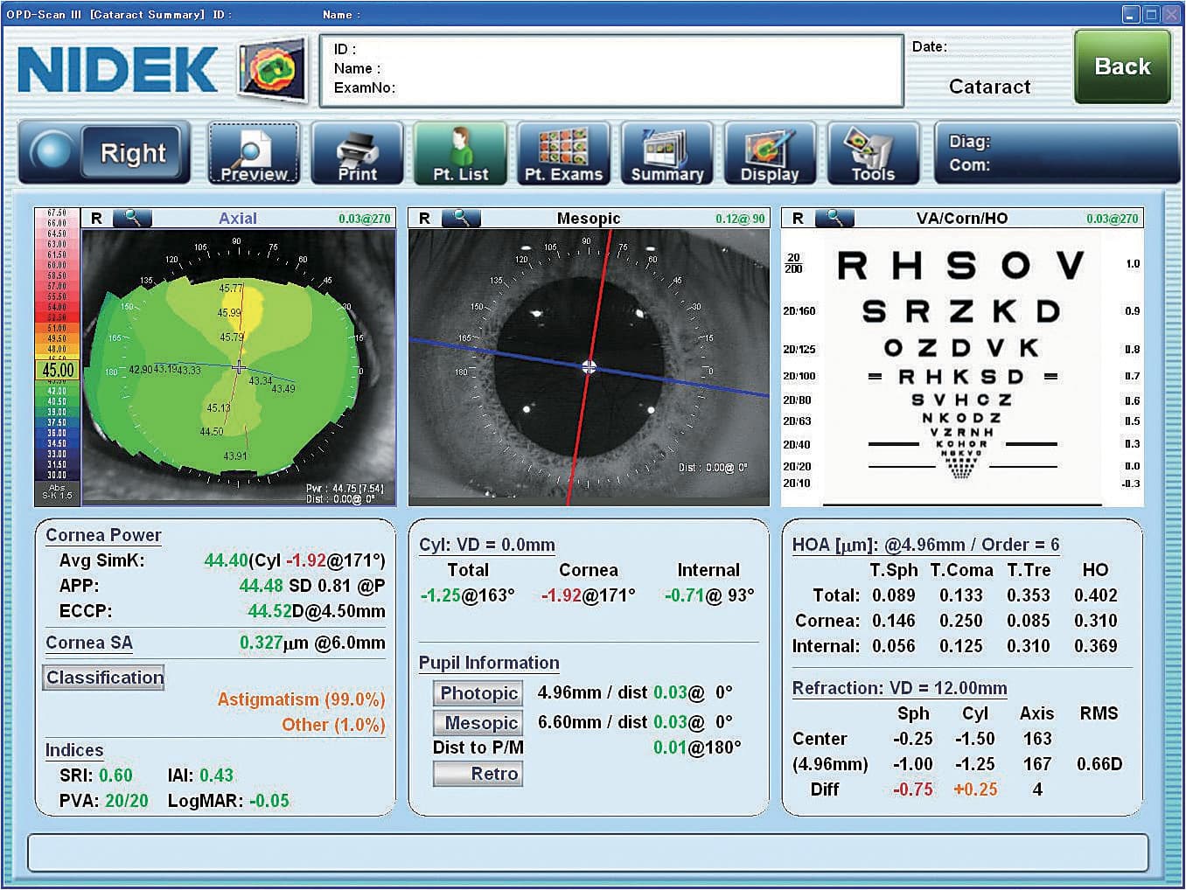Toggle the Right eye selector
Viewport: 1186px width, 890px height.
105,153
